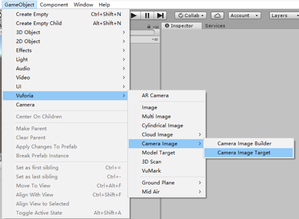Expand the Cloud Image submenu
299x219 pixels.
tap(167, 134)
